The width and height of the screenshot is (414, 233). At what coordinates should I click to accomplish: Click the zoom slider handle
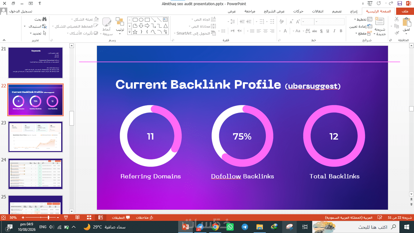[x=48, y=218]
